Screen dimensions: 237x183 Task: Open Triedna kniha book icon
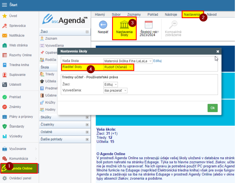pyautogui.click(x=5, y=65)
